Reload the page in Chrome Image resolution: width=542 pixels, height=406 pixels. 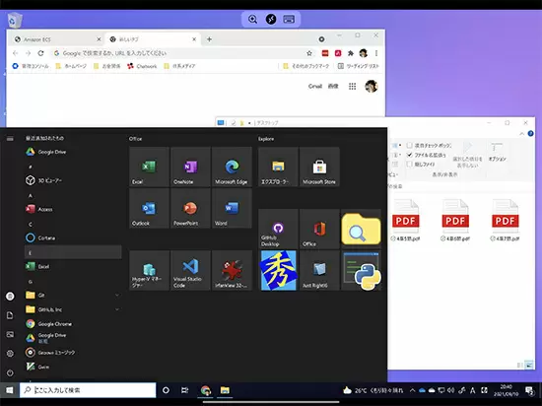coord(40,53)
